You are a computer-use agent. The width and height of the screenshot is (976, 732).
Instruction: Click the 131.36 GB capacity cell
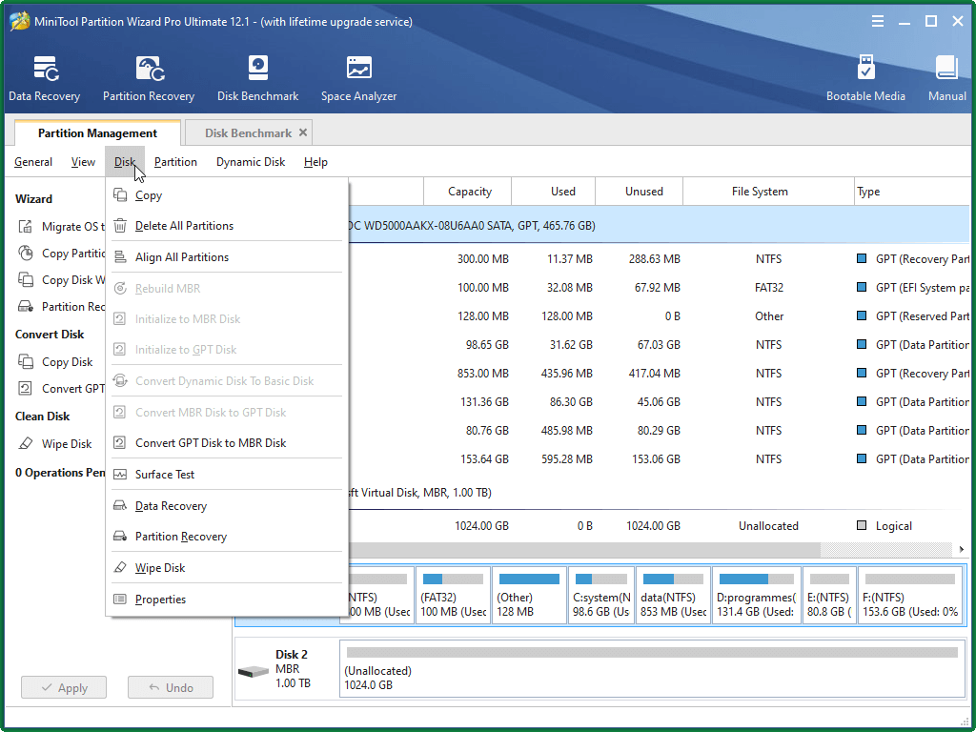[485, 402]
